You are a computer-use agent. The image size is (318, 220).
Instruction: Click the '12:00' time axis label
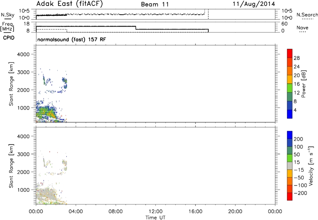[x=155, y=212]
